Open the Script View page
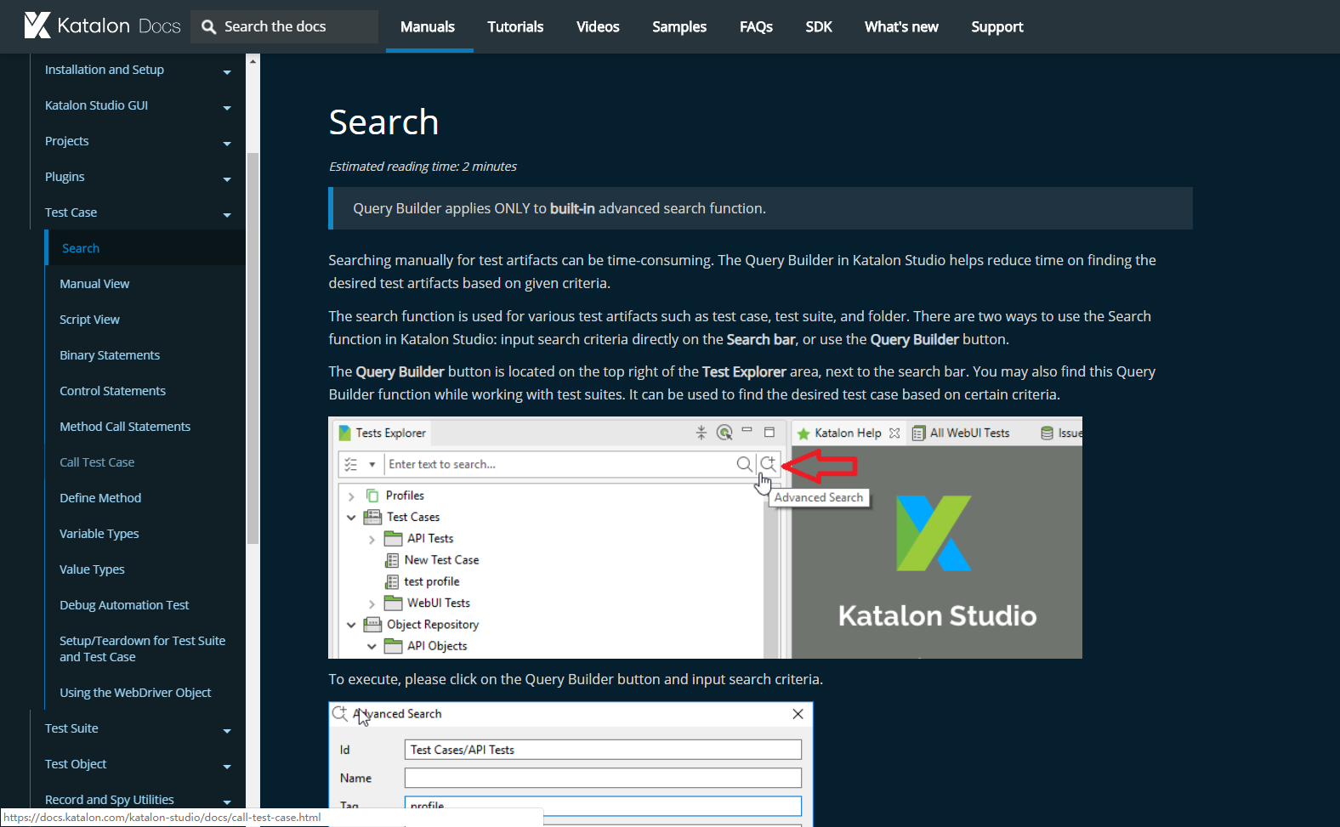The image size is (1340, 827). (x=89, y=320)
